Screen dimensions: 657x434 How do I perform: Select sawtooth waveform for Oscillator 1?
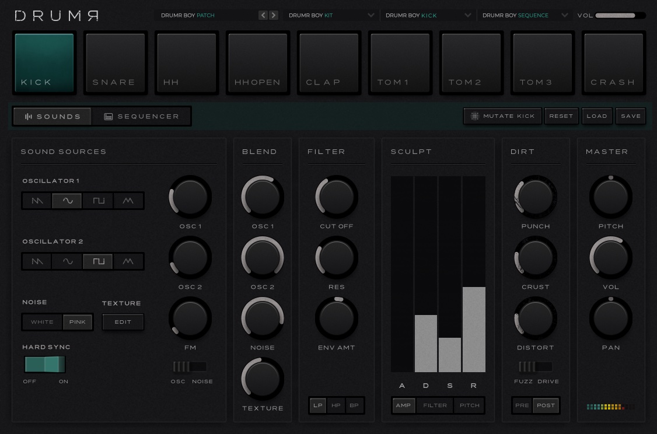coord(37,201)
